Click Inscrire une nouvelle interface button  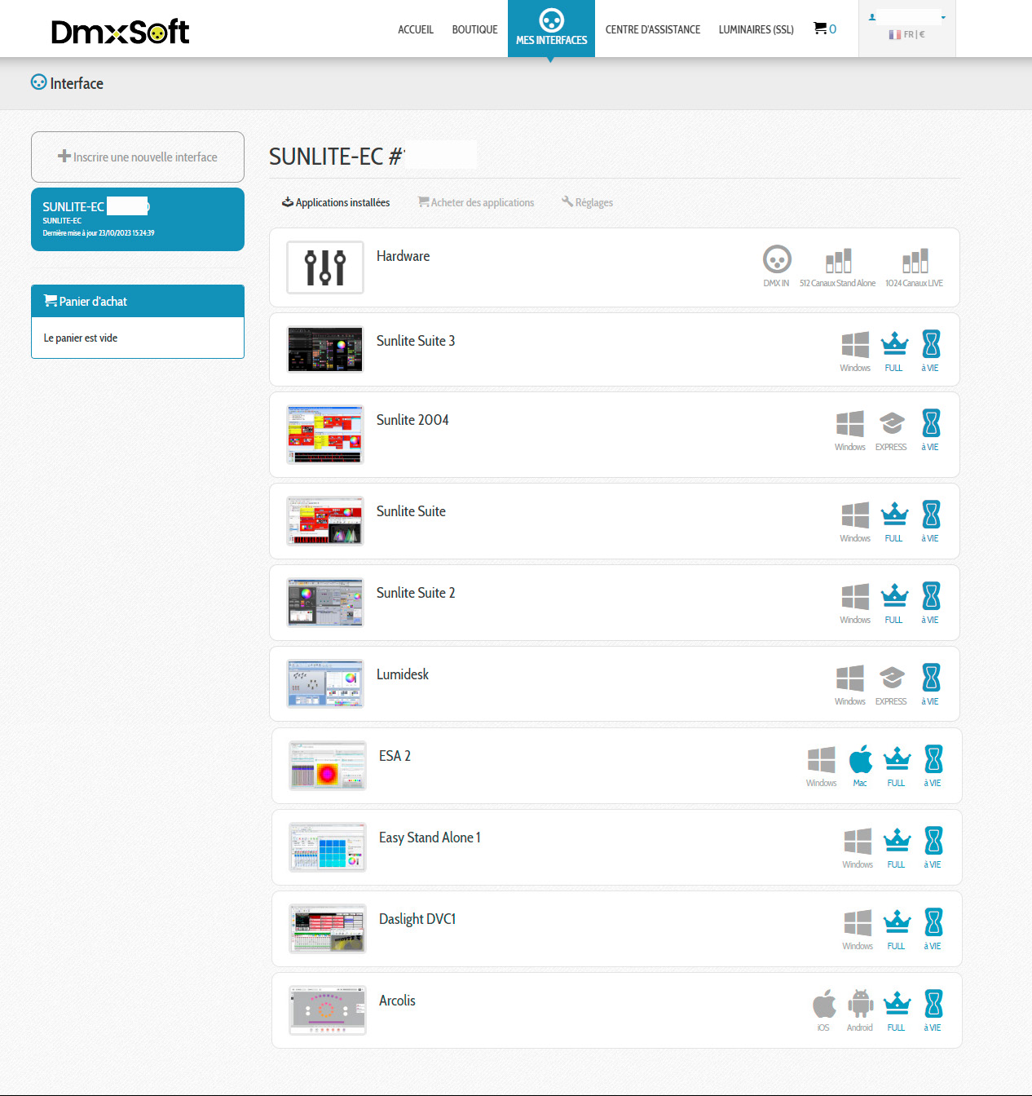pyautogui.click(x=138, y=157)
